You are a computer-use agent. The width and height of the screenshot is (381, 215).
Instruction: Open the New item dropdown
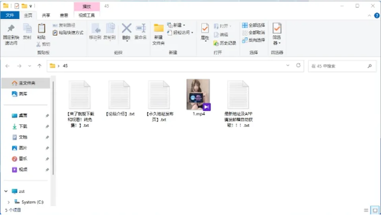176,25
